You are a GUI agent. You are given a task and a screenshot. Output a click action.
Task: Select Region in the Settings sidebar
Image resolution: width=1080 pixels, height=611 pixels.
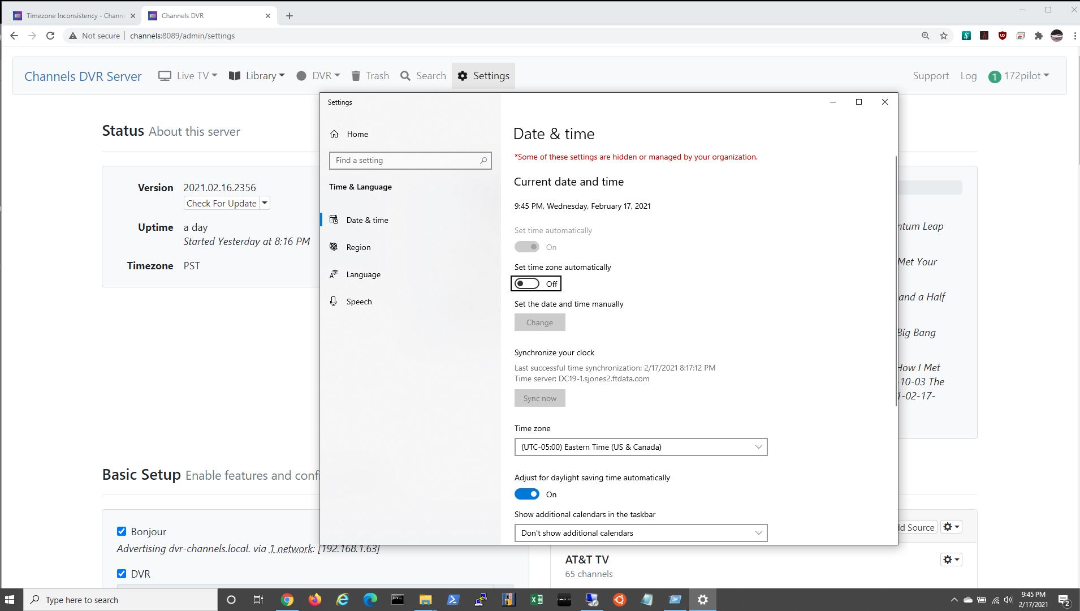tap(358, 247)
